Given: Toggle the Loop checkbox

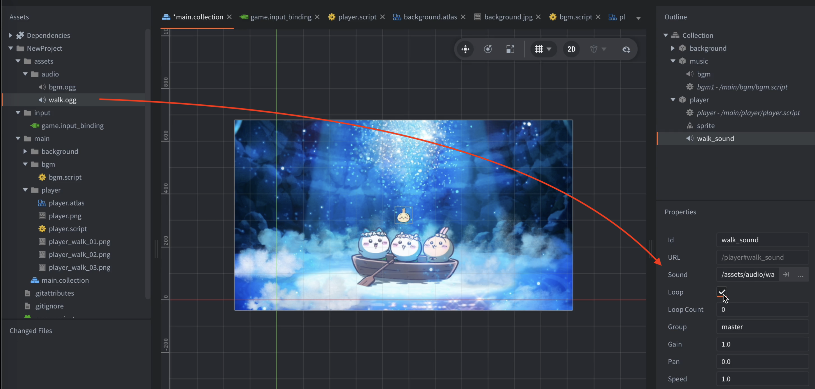Looking at the screenshot, I should coord(722,292).
